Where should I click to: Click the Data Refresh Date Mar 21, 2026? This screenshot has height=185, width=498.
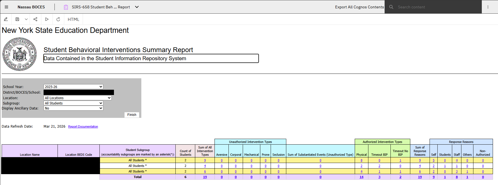click(x=54, y=126)
